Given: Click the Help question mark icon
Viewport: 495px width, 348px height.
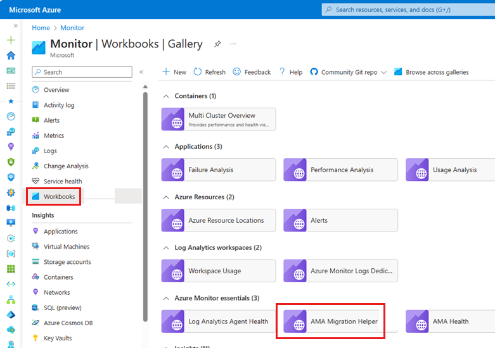Looking at the screenshot, I should [x=282, y=72].
